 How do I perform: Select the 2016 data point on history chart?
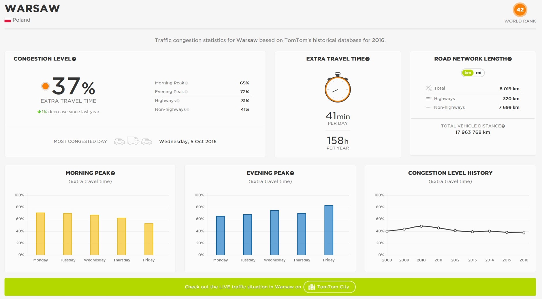pyautogui.click(x=524, y=233)
